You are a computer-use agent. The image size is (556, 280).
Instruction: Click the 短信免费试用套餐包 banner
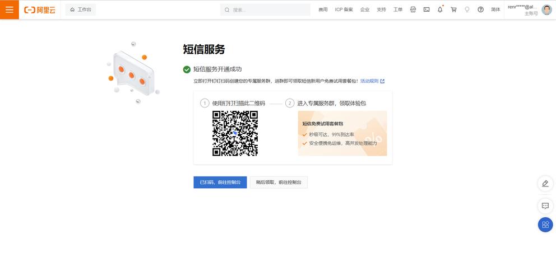[342, 133]
